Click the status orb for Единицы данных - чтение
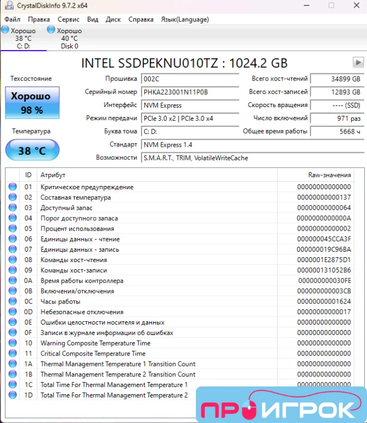The height and width of the screenshot is (423, 367). pos(13,239)
